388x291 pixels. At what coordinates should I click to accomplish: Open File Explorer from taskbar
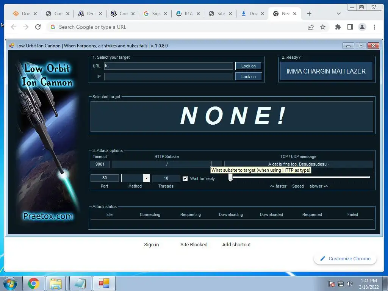pos(56,283)
